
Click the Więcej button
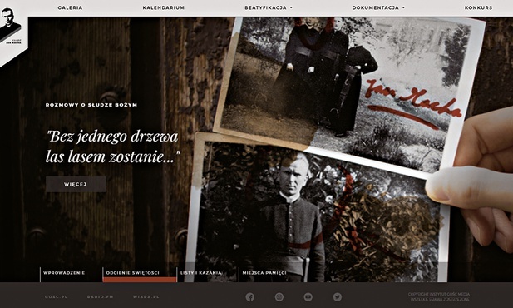click(76, 184)
